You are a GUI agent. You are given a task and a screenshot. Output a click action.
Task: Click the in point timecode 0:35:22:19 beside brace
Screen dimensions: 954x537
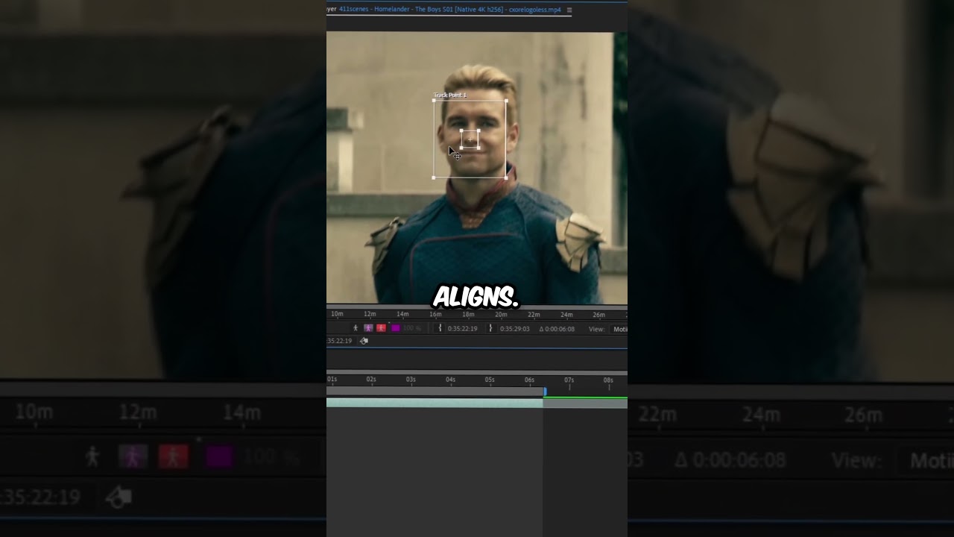pyautogui.click(x=462, y=329)
